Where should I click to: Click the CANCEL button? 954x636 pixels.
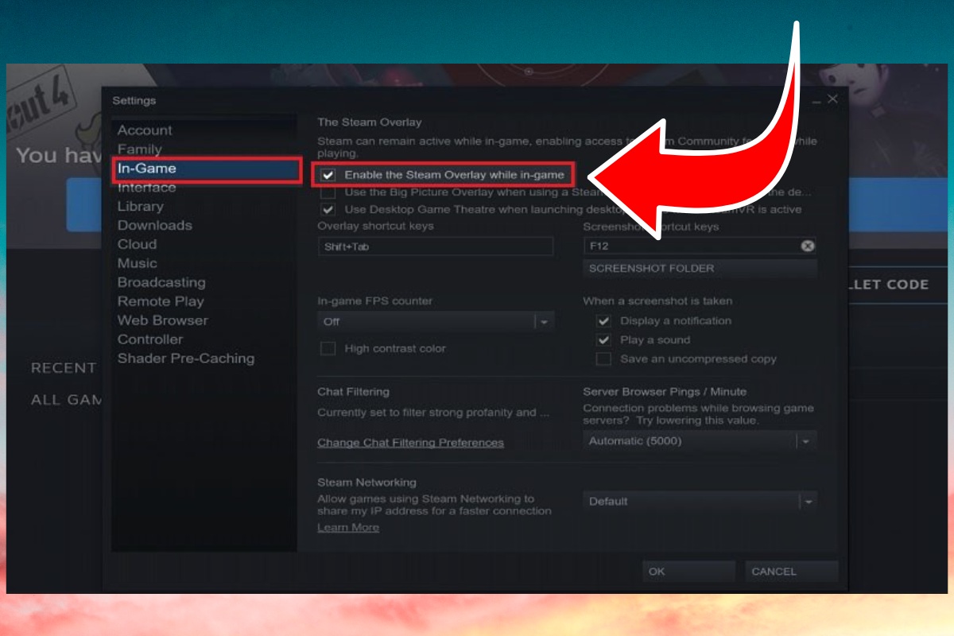pos(792,572)
